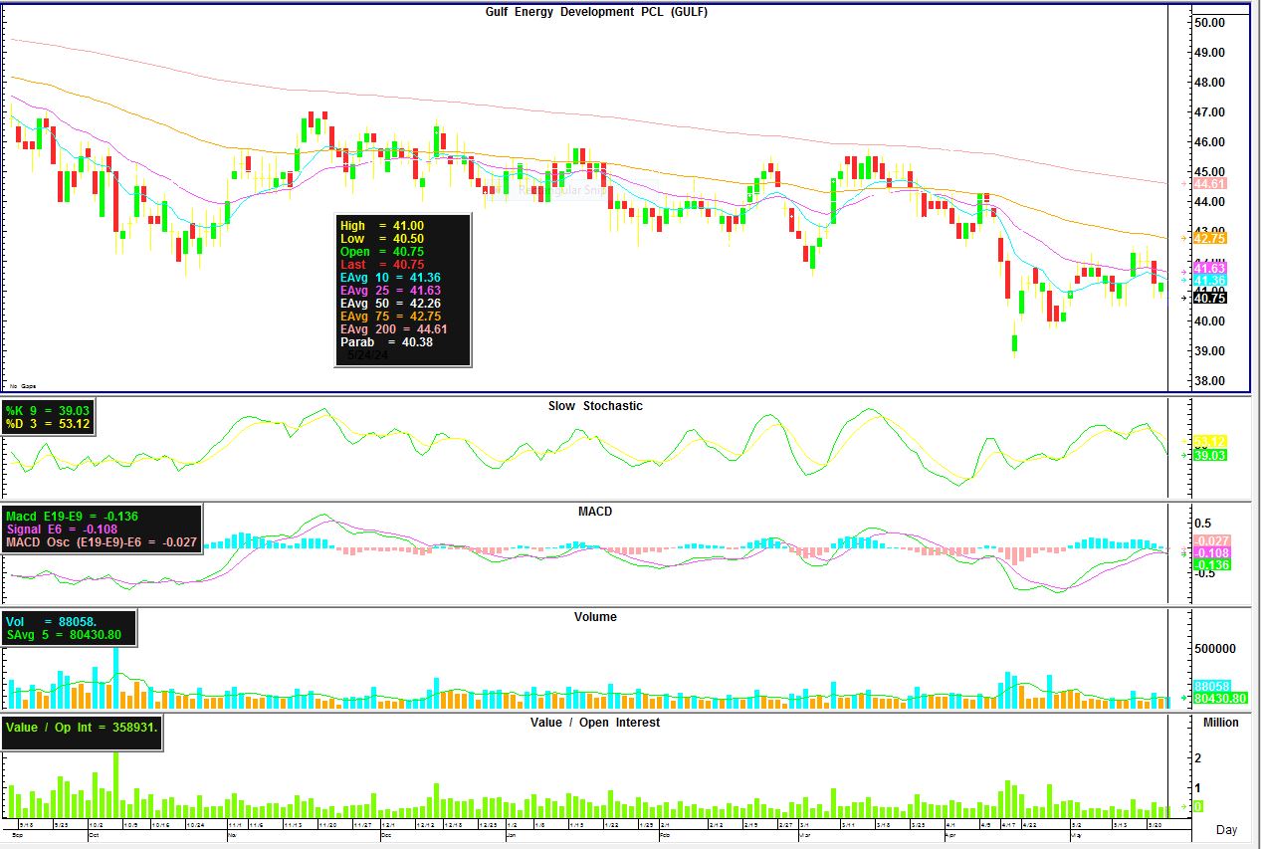Select the EAvg 10 = 41.36 row
The width and height of the screenshot is (1262, 849).
pyautogui.click(x=390, y=278)
